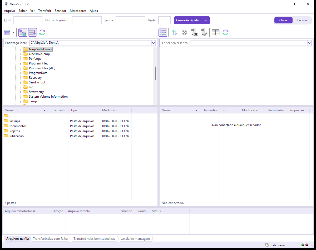
Task: Switch to the Claro theme
Action: (283, 20)
